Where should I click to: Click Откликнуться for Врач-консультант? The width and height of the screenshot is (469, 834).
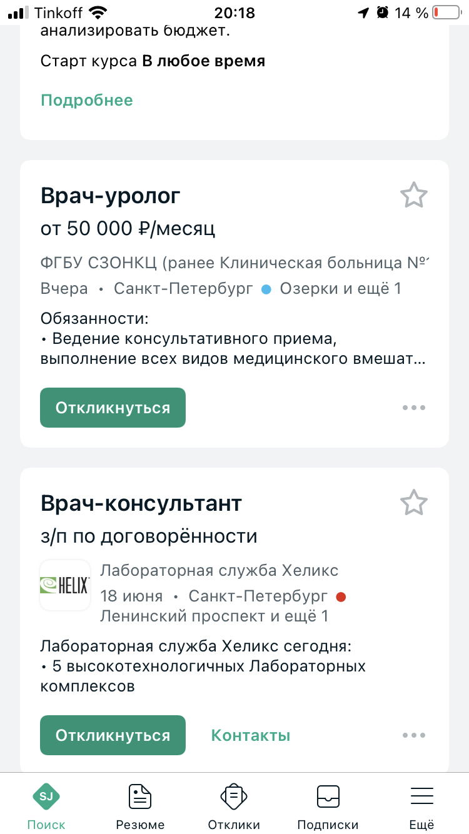pyautogui.click(x=113, y=735)
